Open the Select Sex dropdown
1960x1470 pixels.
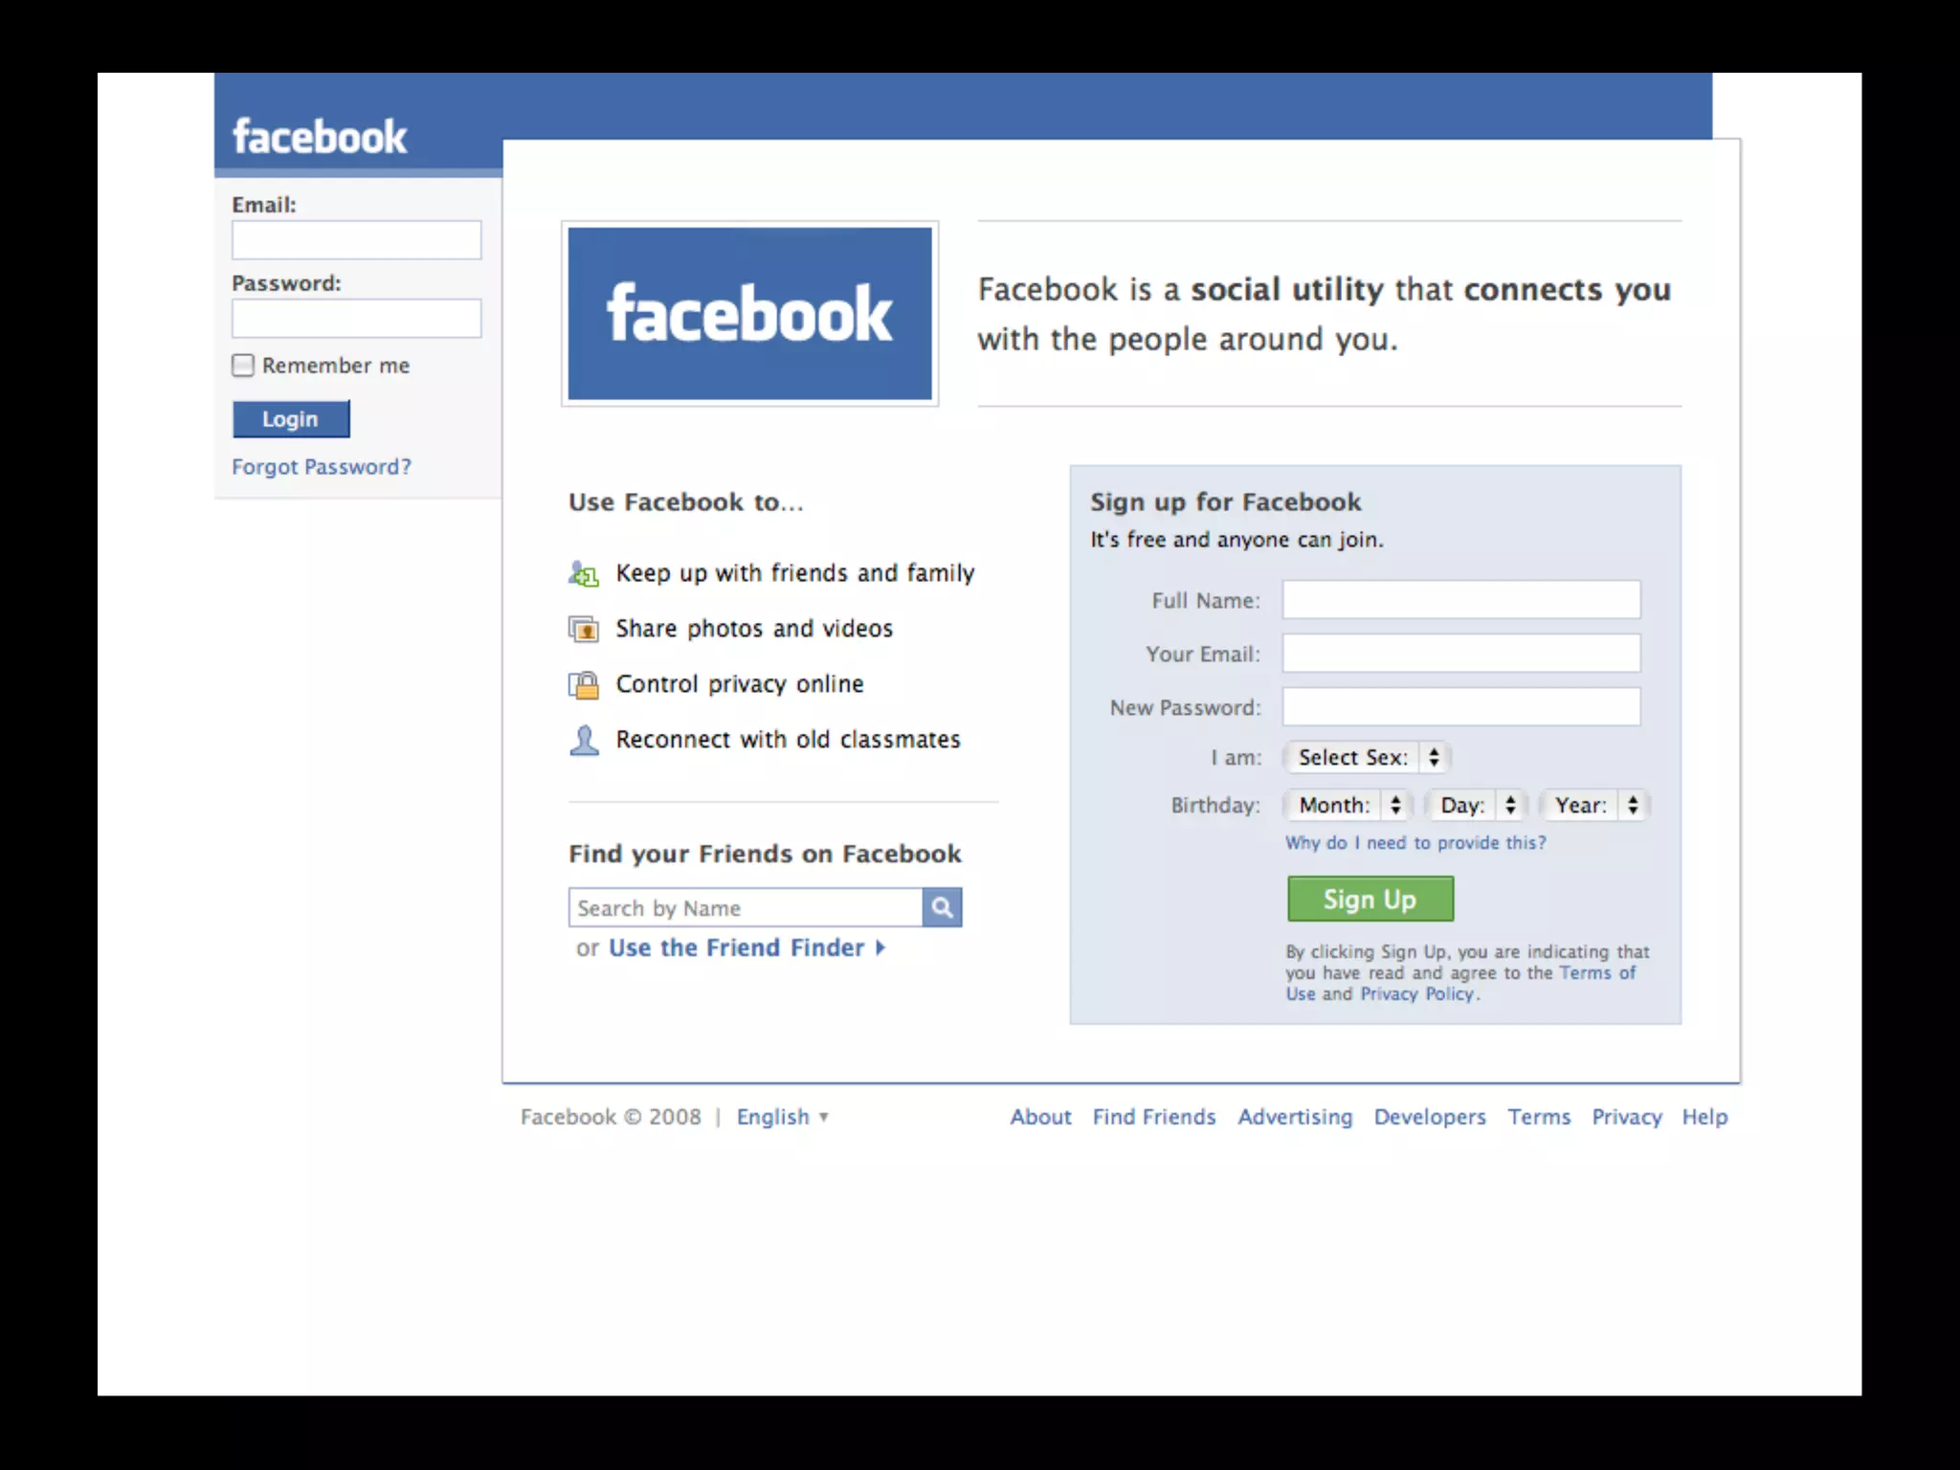point(1367,757)
